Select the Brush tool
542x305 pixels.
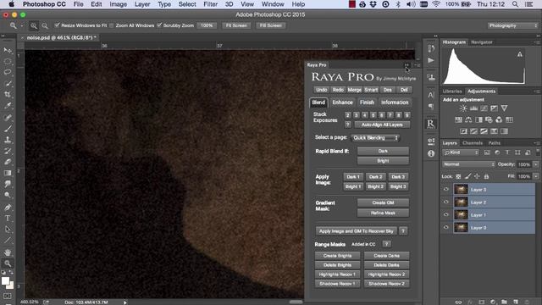coord(8,129)
